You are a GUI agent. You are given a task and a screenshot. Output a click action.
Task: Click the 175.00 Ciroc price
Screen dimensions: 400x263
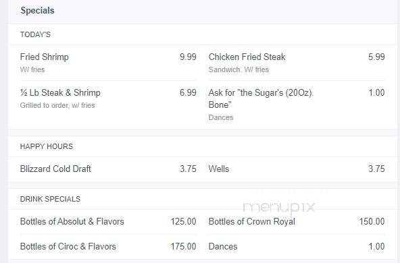(x=183, y=246)
